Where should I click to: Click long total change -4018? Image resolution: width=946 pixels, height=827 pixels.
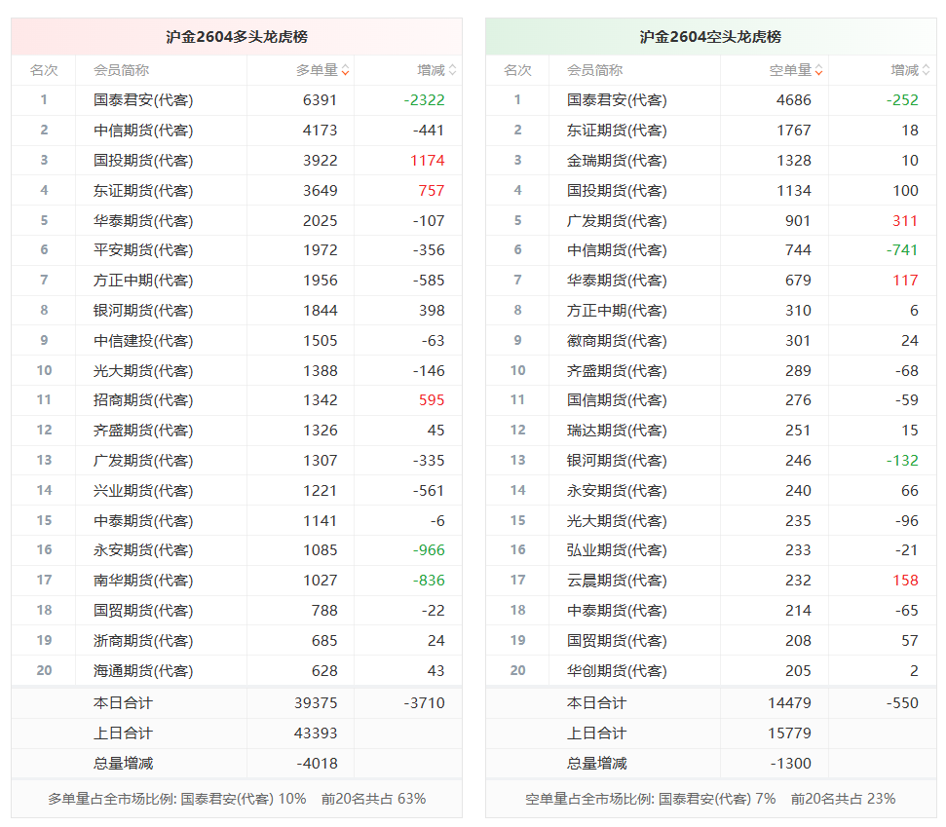(317, 764)
